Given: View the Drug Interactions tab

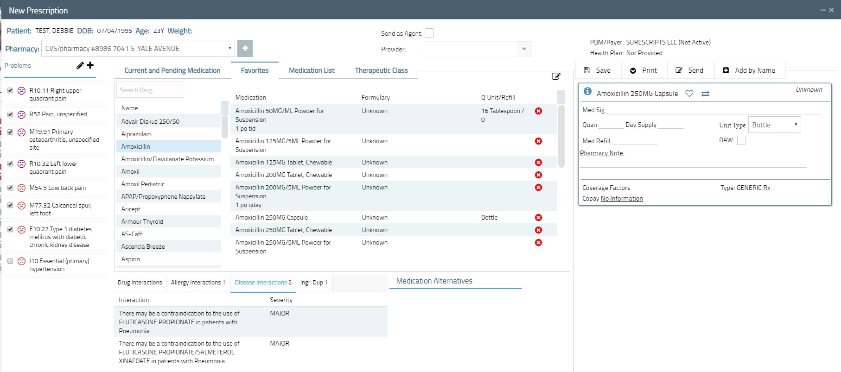Looking at the screenshot, I should pos(140,283).
